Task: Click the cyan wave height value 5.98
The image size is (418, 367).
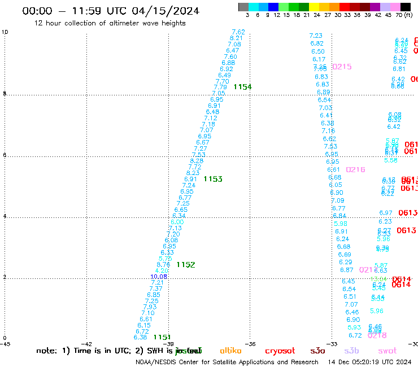Action: coord(341,224)
